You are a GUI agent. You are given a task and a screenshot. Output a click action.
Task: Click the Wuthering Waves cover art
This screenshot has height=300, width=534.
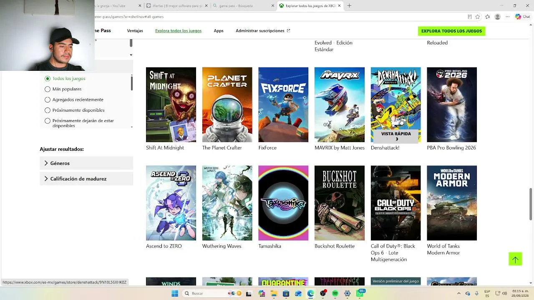tap(227, 203)
